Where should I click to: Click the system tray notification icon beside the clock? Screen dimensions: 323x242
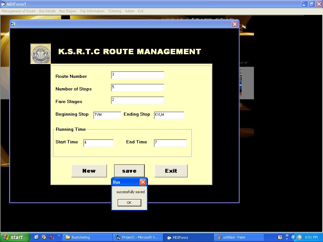click(300, 238)
